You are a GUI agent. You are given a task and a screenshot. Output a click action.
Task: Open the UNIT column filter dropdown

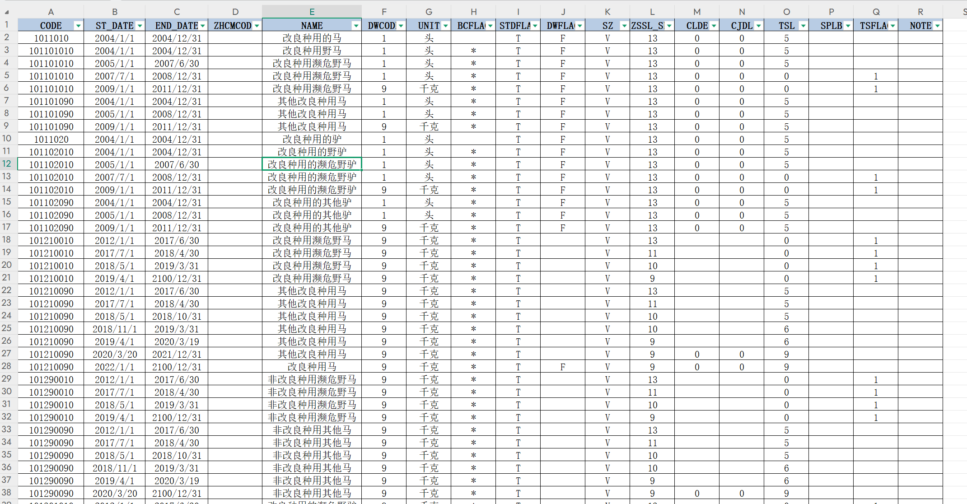445,26
